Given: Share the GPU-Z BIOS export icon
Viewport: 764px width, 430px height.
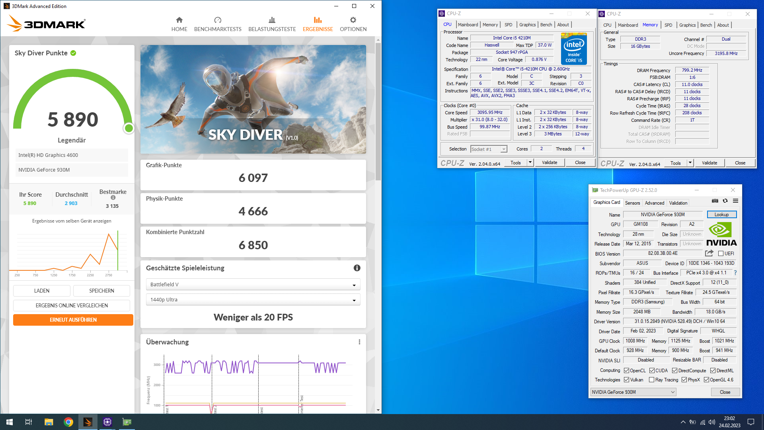Looking at the screenshot, I should pos(709,253).
